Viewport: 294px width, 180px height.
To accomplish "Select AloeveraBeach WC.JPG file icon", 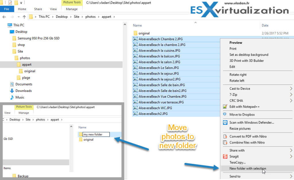I will pos(135,108).
